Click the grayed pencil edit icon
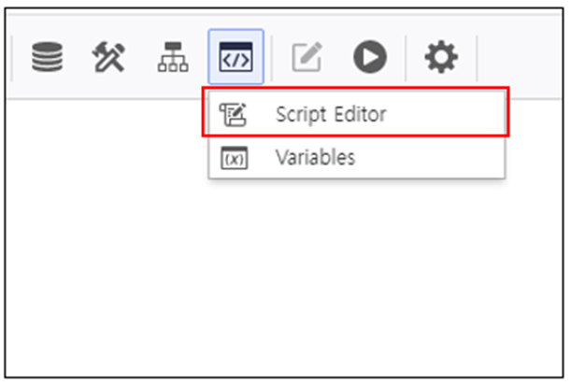 (307, 57)
